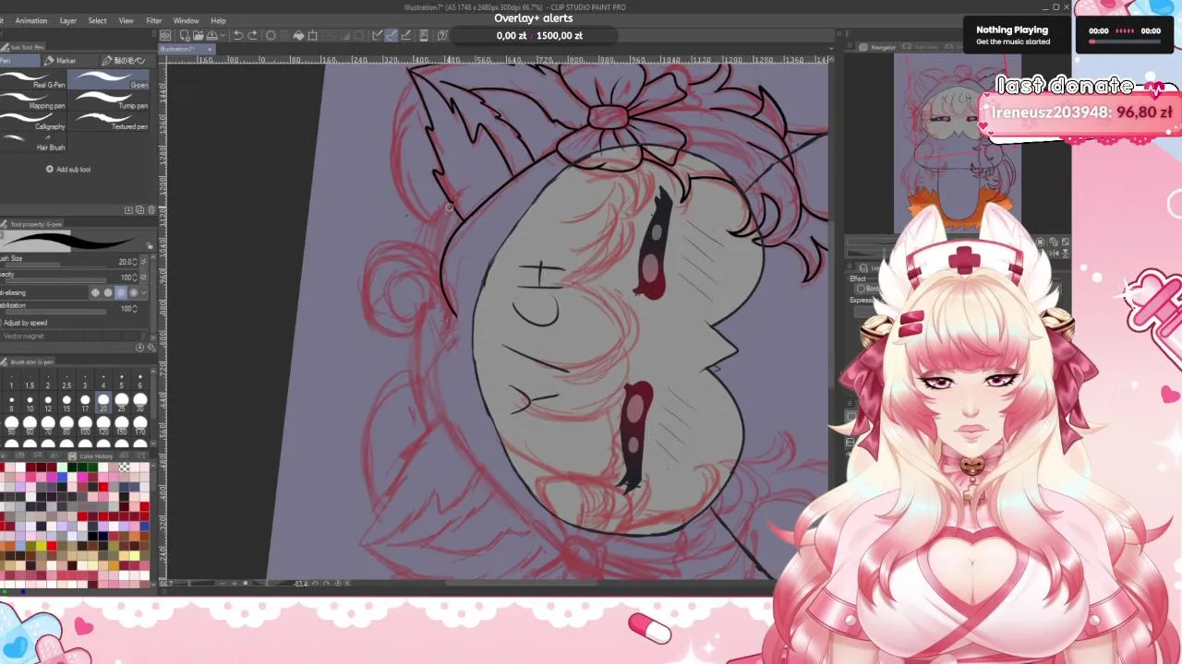Switch to the Illustration7 canvas tab

tap(185, 49)
